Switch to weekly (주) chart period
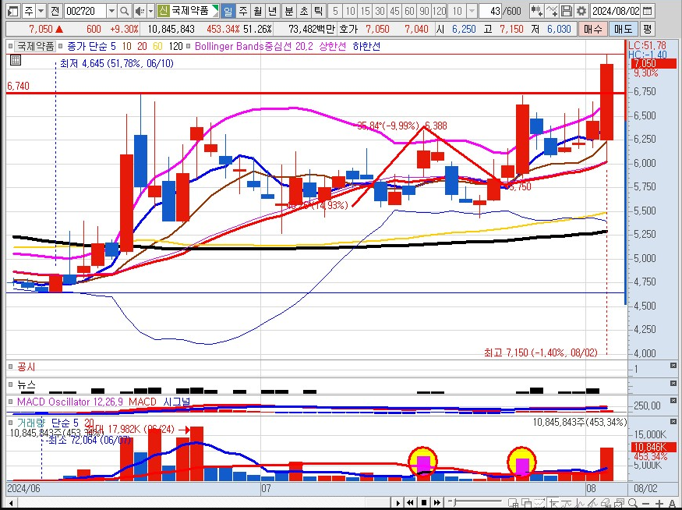The width and height of the screenshot is (682, 510). [x=242, y=11]
